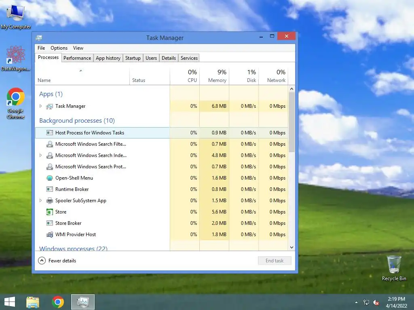This screenshot has width=414, height=310.
Task: Sort by the Network column header
Action: (273, 76)
